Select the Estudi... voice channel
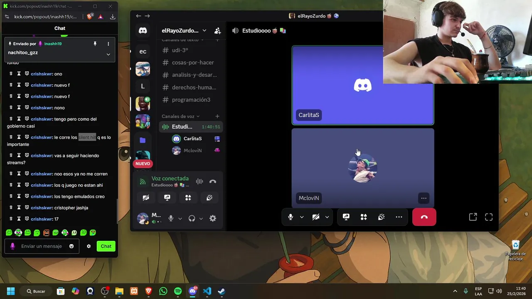532x299 pixels. 191,127
